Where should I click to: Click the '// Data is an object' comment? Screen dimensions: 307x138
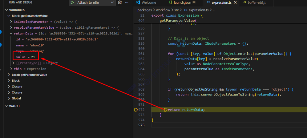[188, 39]
